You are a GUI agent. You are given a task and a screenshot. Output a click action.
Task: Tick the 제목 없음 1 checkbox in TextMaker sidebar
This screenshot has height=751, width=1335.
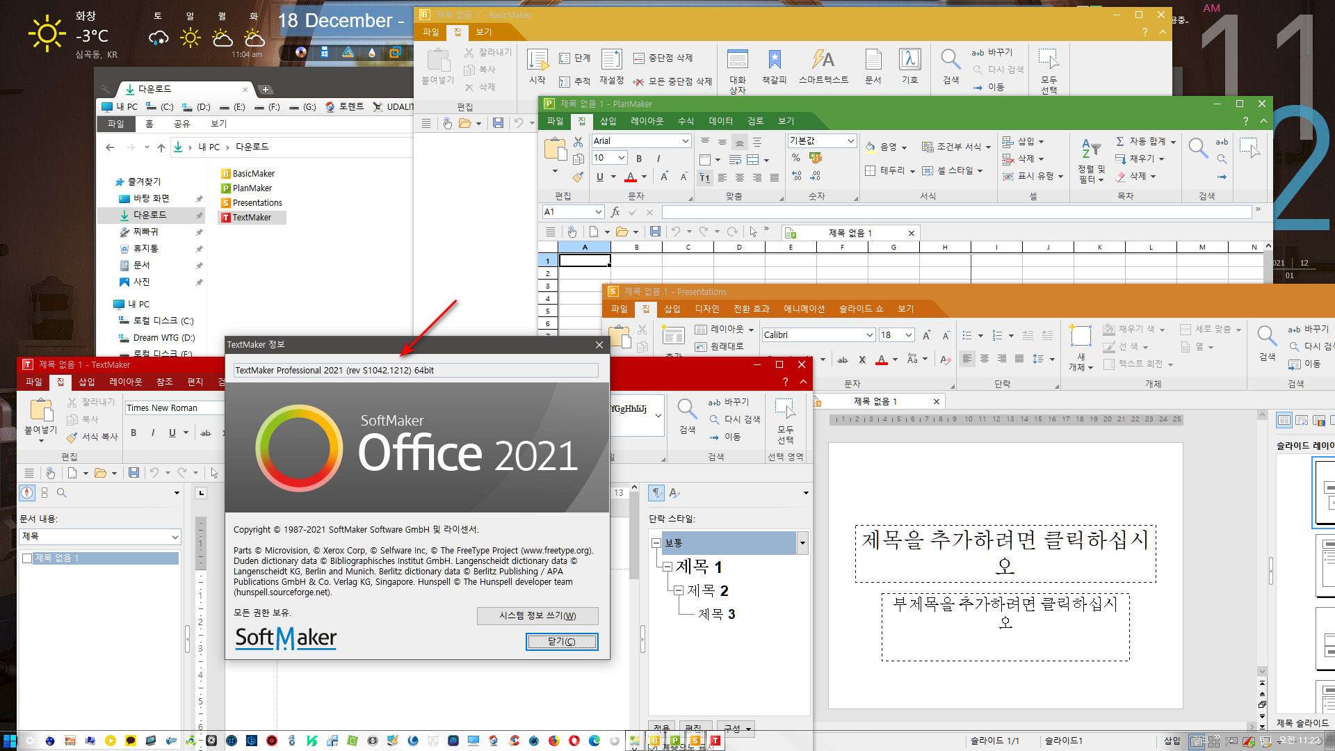coord(27,558)
